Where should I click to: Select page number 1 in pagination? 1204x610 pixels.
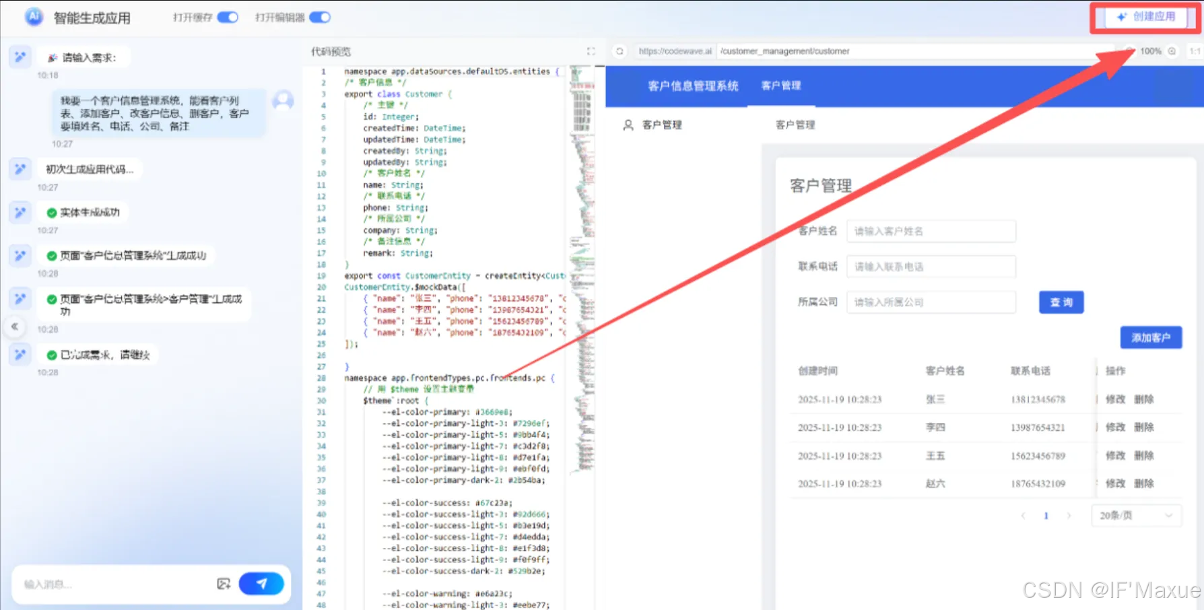coord(1046,516)
